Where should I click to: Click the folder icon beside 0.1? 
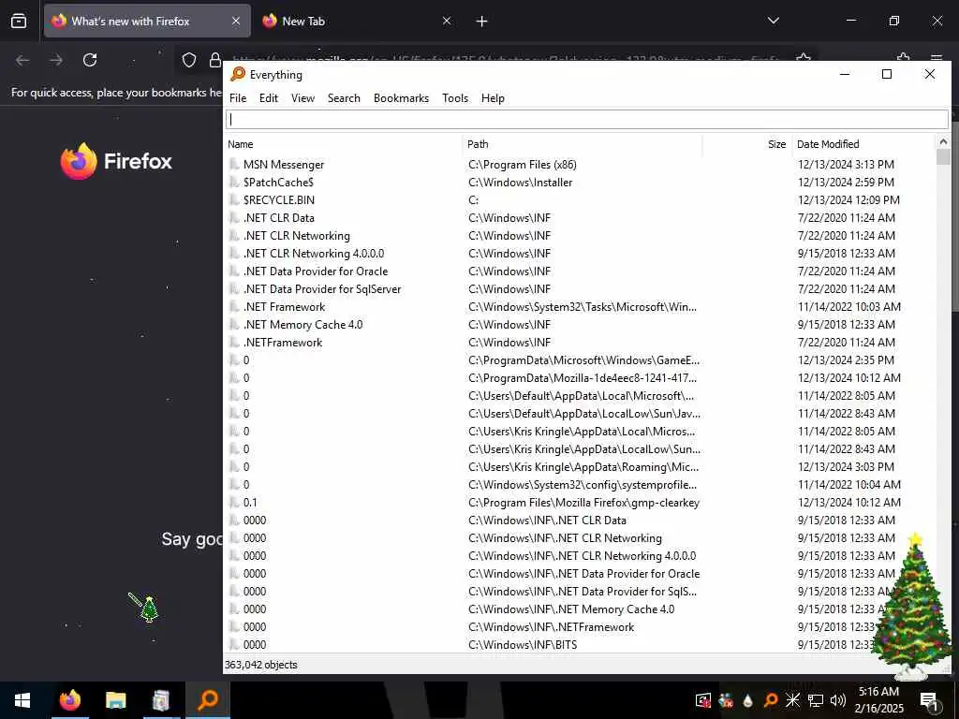pos(233,503)
